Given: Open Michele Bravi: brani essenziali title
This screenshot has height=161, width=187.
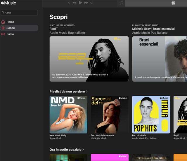Looking at the screenshot, I should pyautogui.click(x=154, y=29).
